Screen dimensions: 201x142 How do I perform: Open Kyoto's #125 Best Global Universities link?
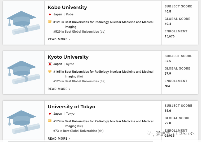82,81
